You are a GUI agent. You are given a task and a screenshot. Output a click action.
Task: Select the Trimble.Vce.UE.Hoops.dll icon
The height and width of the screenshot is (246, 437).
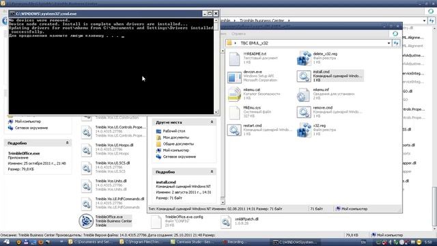tap(87, 150)
